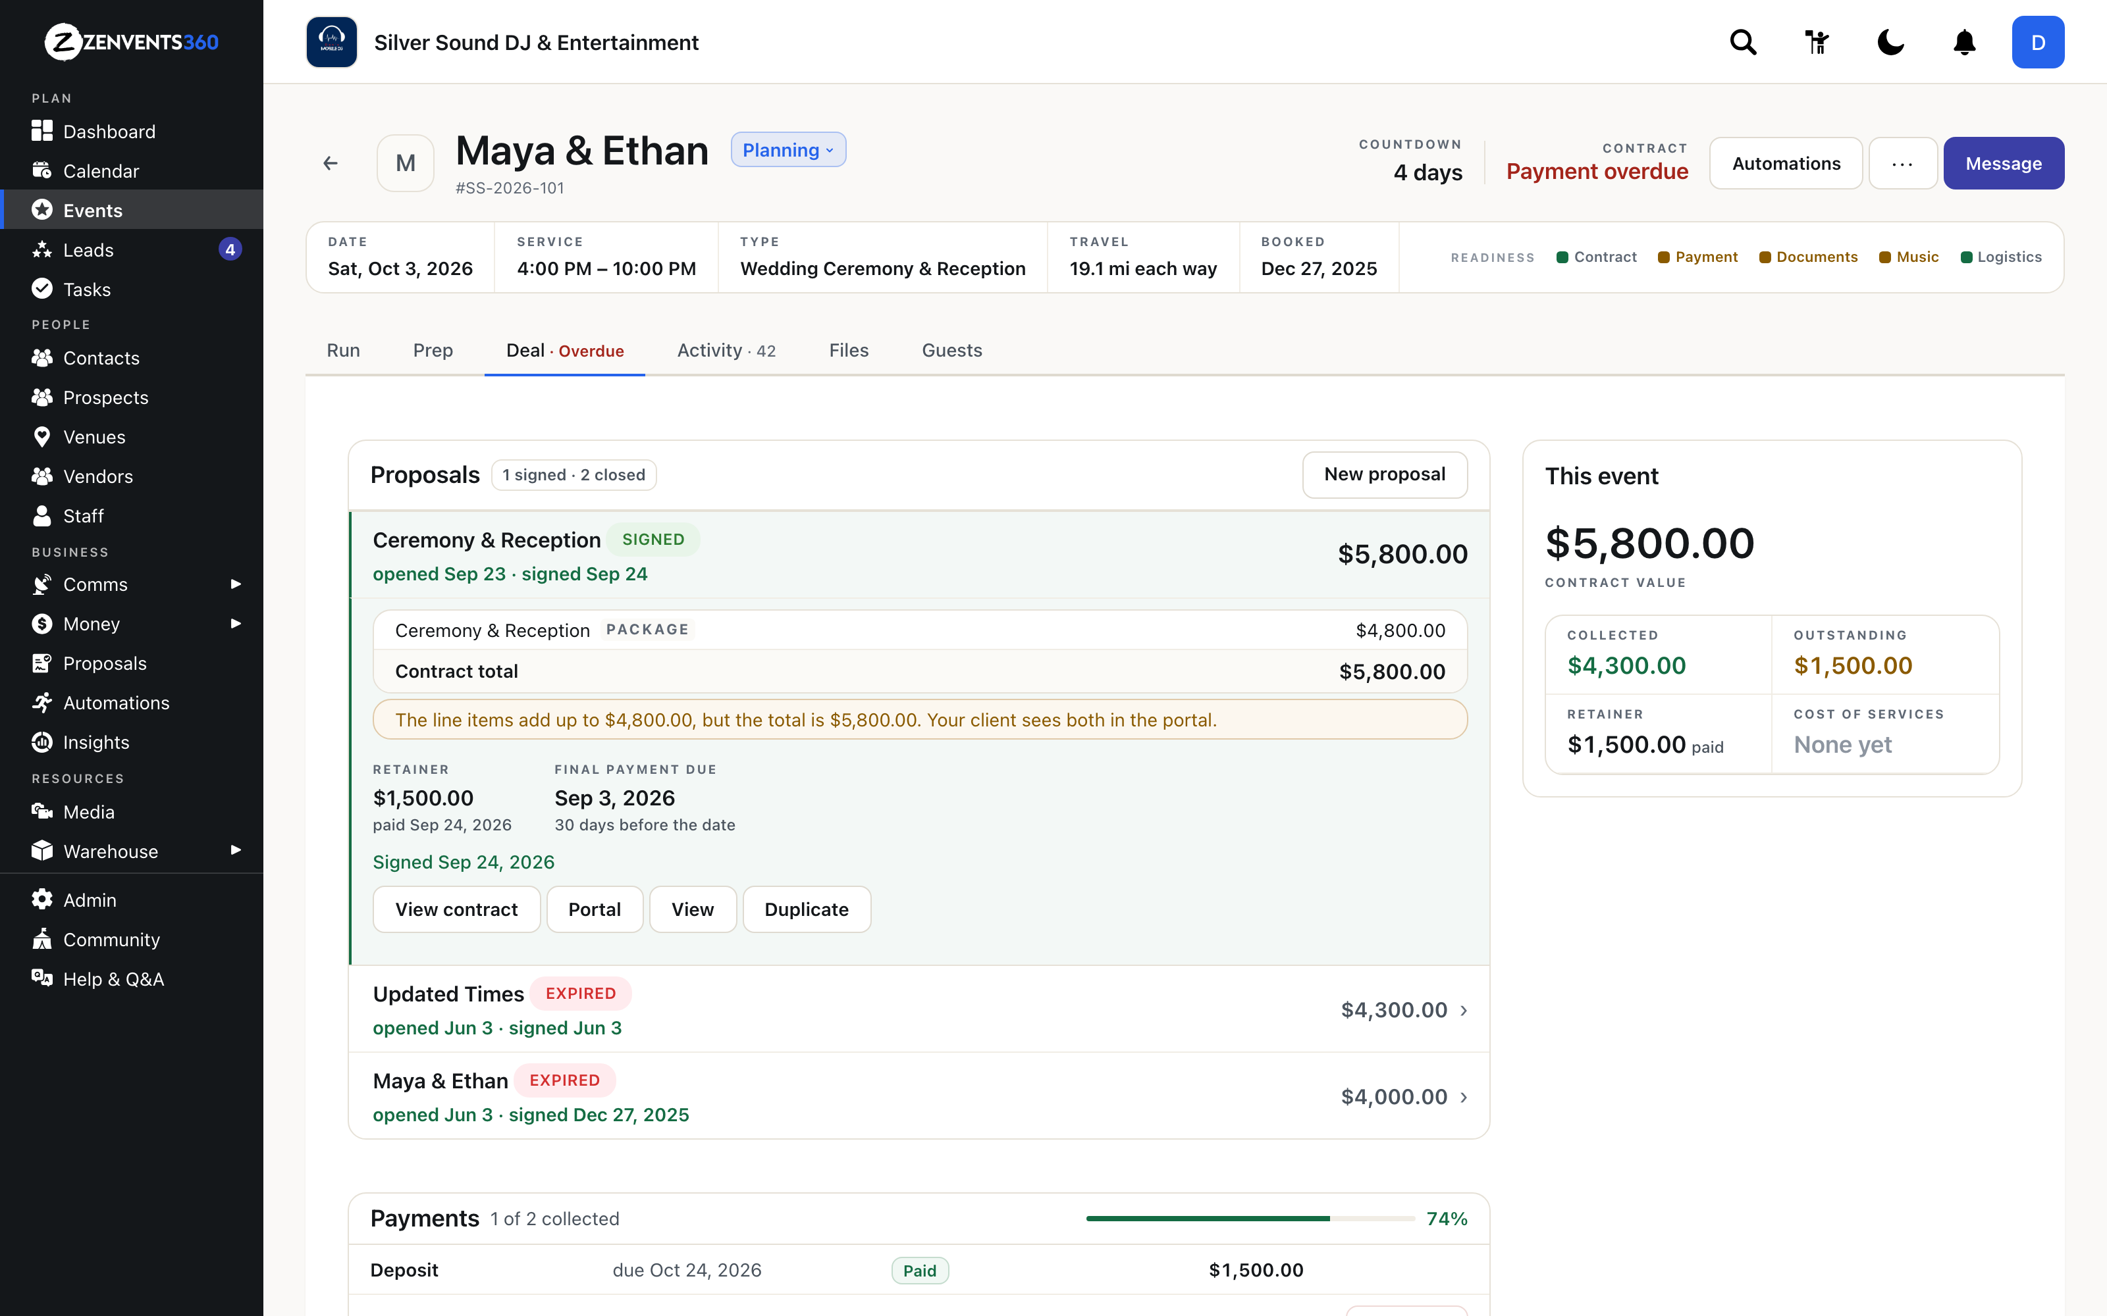Image resolution: width=2107 pixels, height=1316 pixels.
Task: Open accessibility options icon
Action: [1817, 41]
